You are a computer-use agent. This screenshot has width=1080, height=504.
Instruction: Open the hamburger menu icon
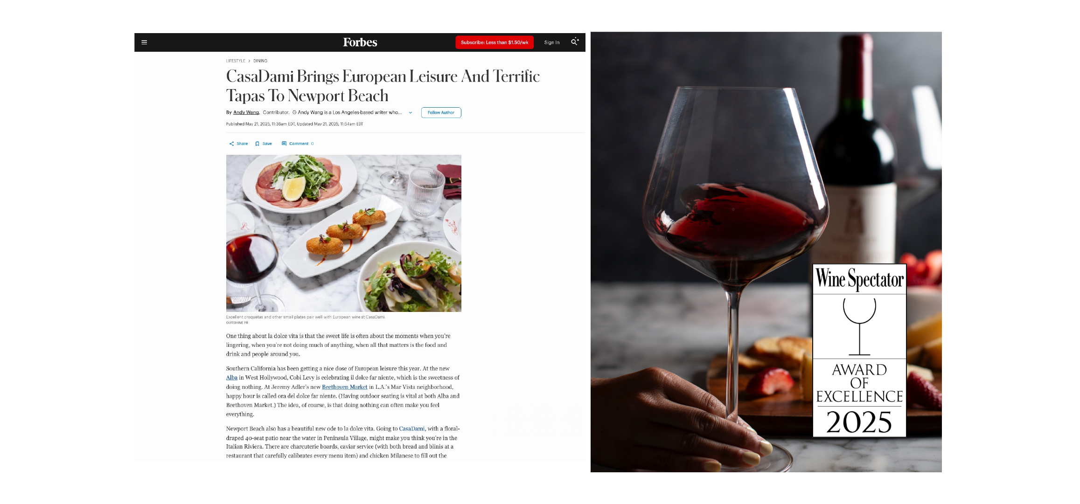click(144, 42)
